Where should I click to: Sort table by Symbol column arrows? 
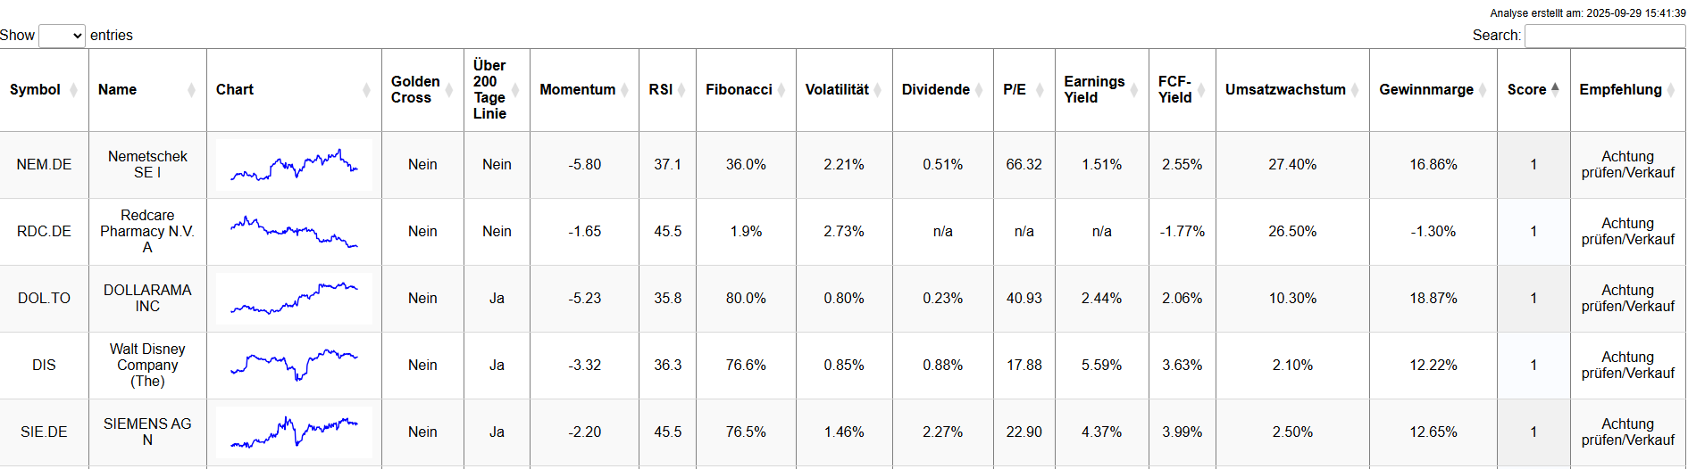[x=73, y=90]
